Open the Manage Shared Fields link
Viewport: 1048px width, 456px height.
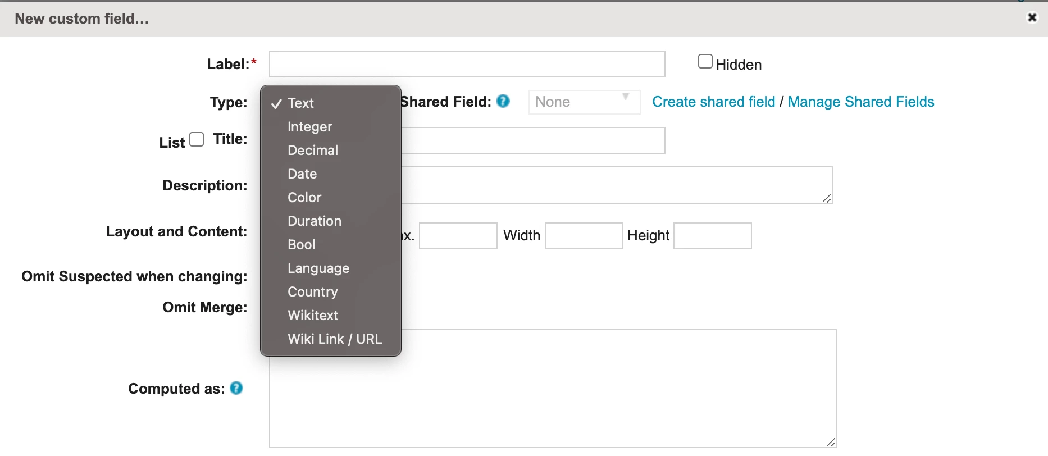click(x=861, y=102)
